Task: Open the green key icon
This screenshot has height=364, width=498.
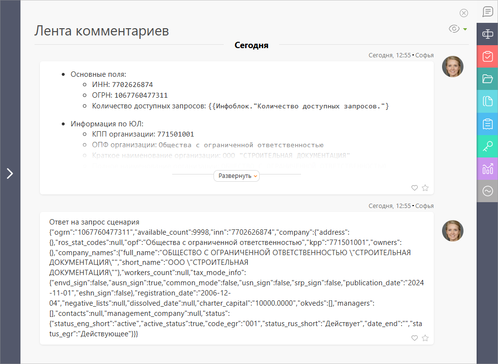Action: pyautogui.click(x=487, y=146)
